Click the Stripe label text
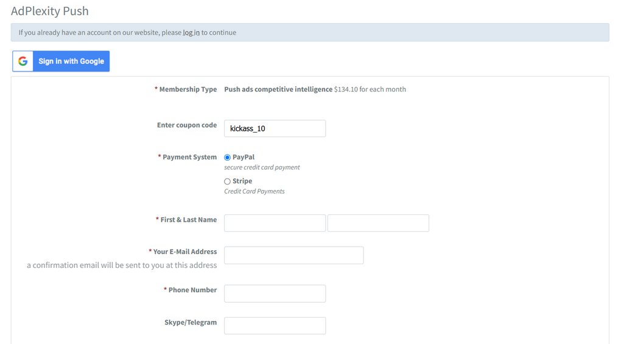The image size is (619, 344). (x=242, y=181)
